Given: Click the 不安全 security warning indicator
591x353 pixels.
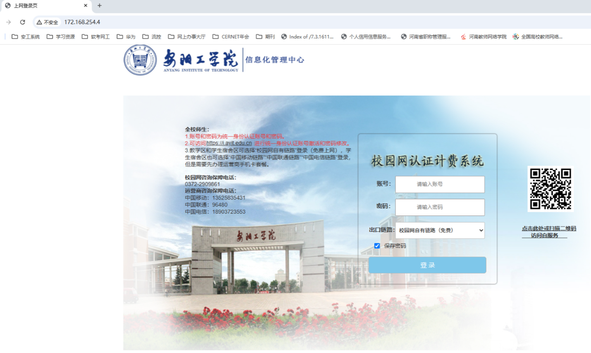Looking at the screenshot, I should (47, 22).
